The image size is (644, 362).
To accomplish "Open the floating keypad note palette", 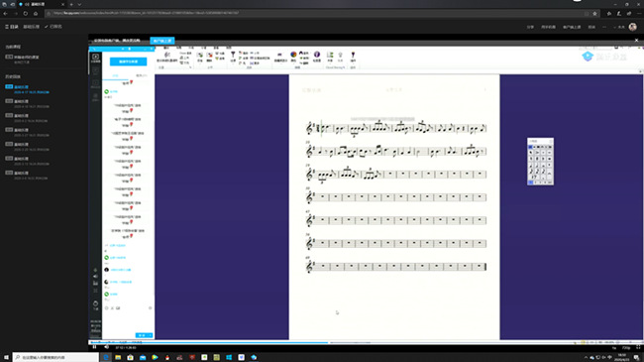I will 540,162.
